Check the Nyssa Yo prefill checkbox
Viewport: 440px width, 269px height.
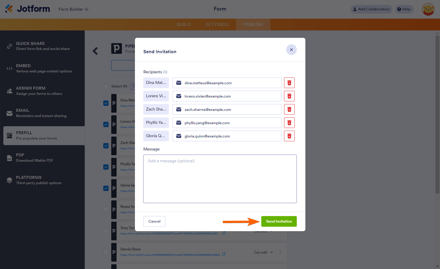(x=106, y=210)
